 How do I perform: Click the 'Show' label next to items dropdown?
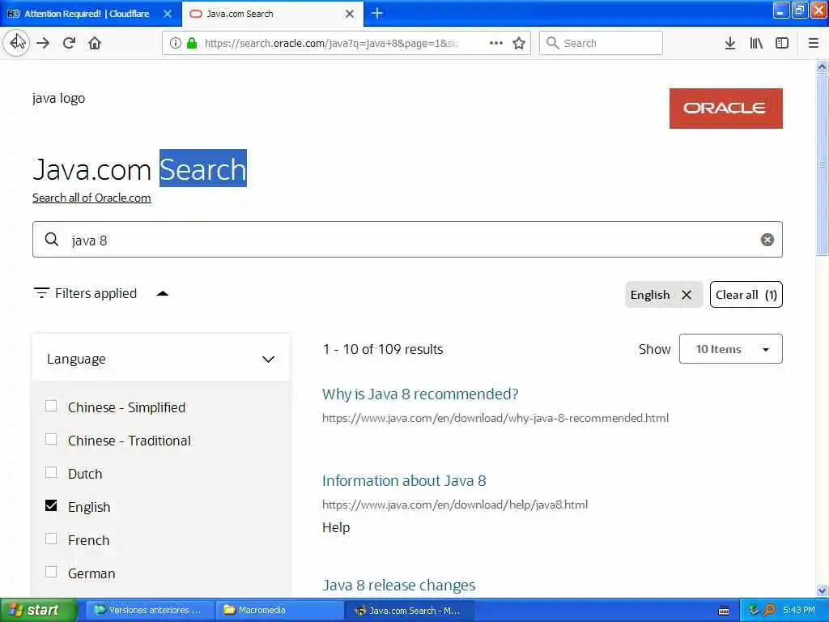[654, 350]
